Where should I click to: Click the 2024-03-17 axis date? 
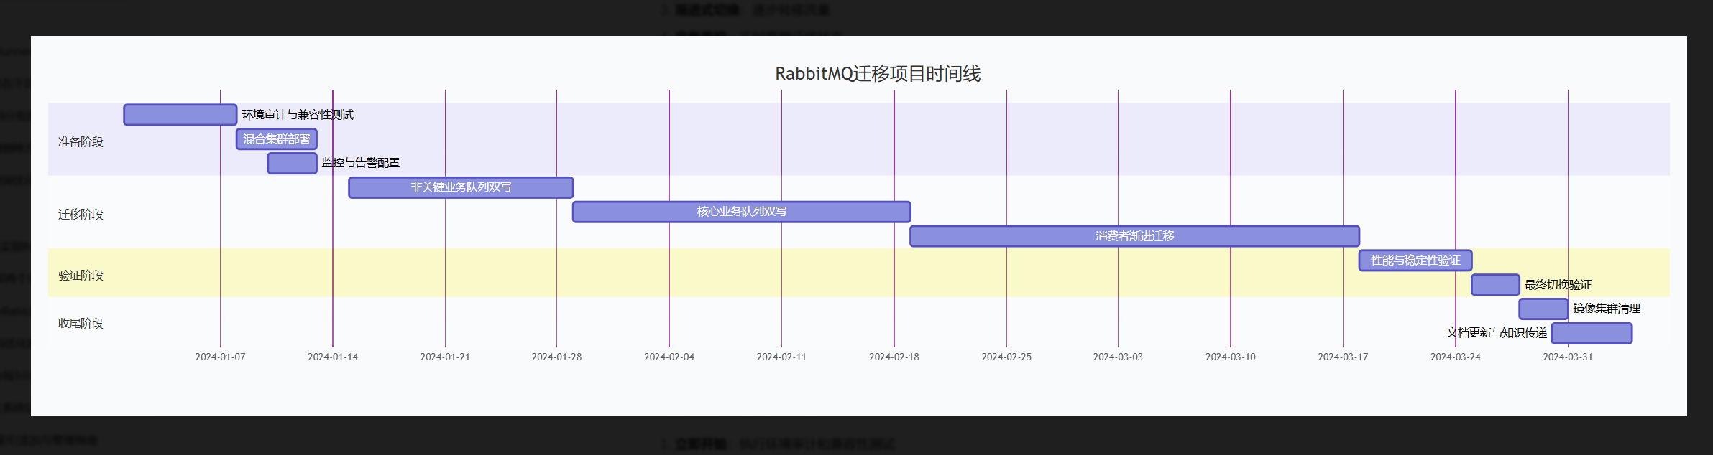(1343, 357)
